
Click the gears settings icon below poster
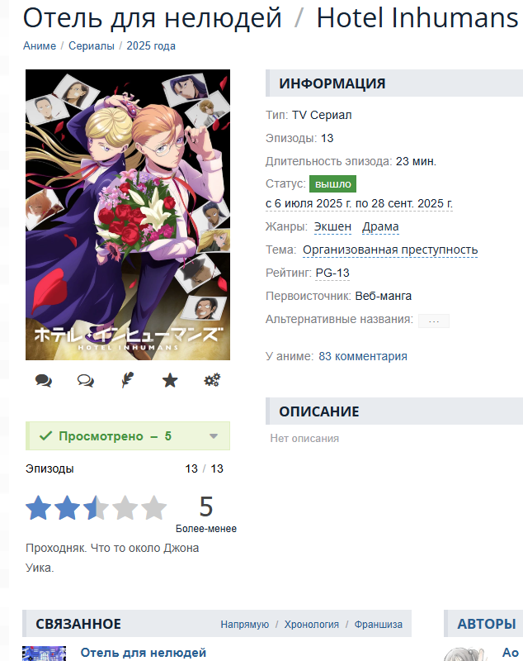(x=212, y=380)
